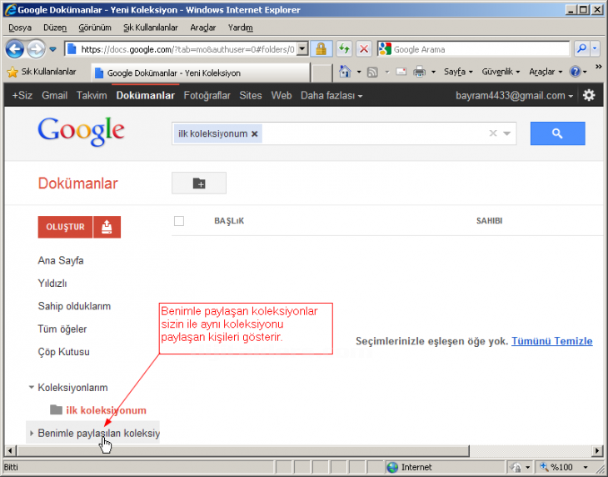Click the blue search button

pos(557,133)
